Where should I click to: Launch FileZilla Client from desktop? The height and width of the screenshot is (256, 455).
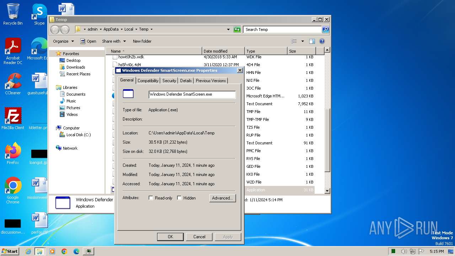pyautogui.click(x=13, y=119)
